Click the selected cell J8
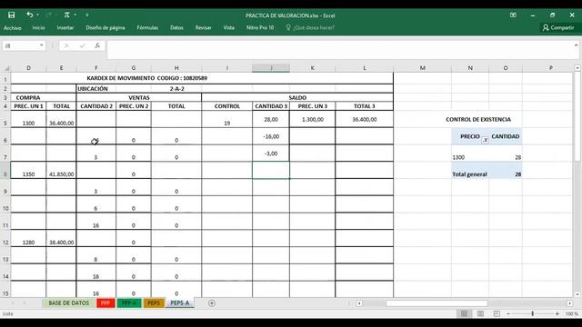Screen dimensions: 582x327 271,171
